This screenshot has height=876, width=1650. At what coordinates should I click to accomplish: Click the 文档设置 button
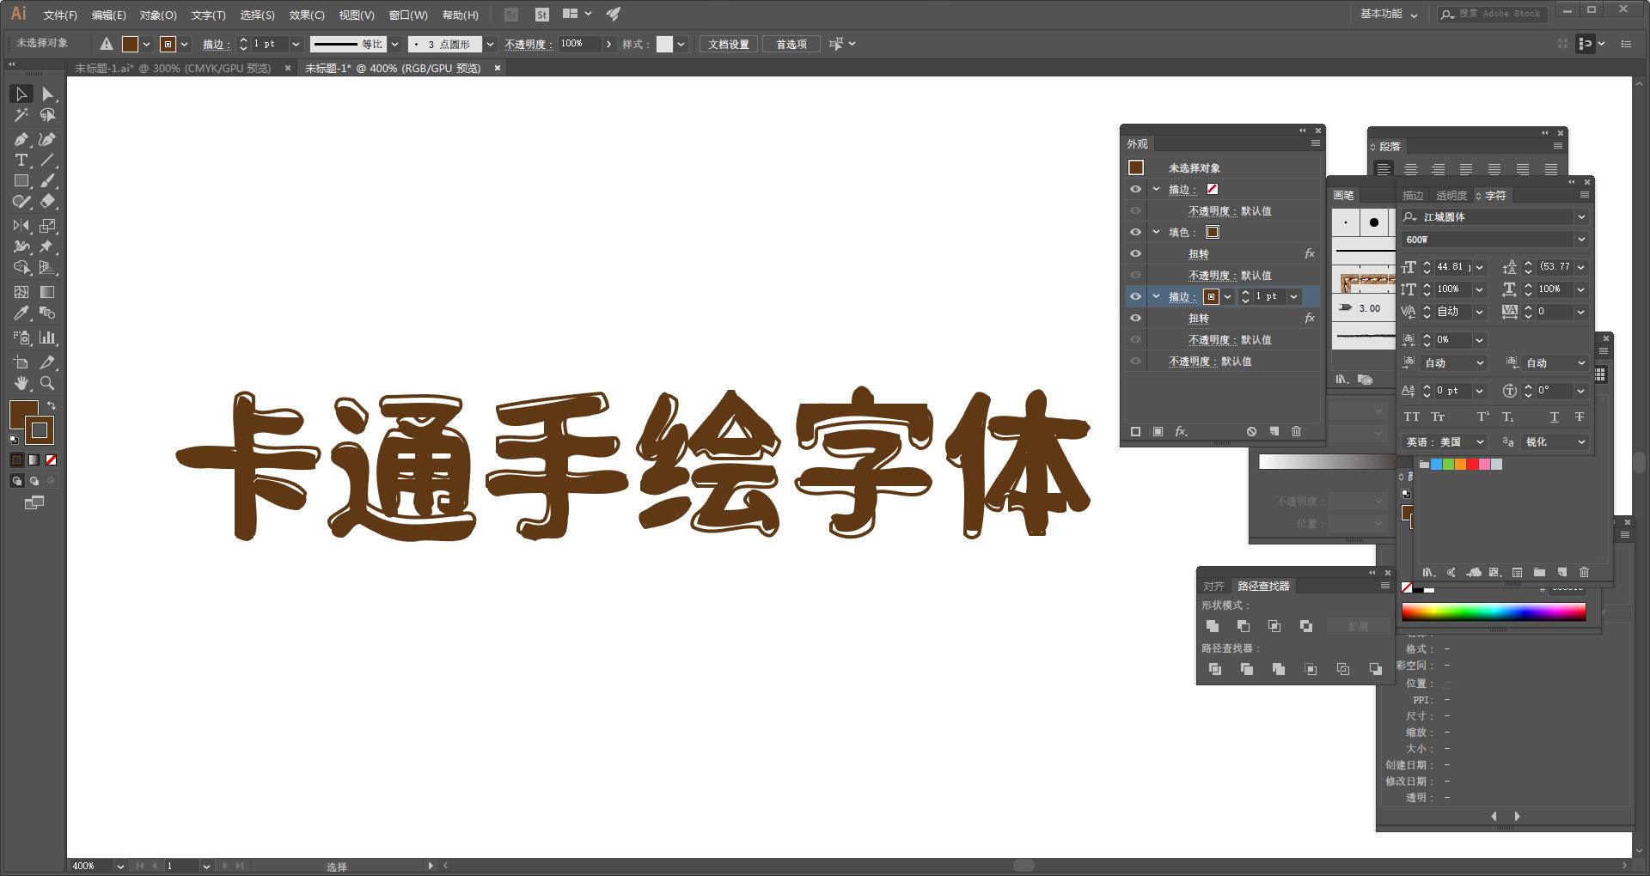(x=727, y=44)
